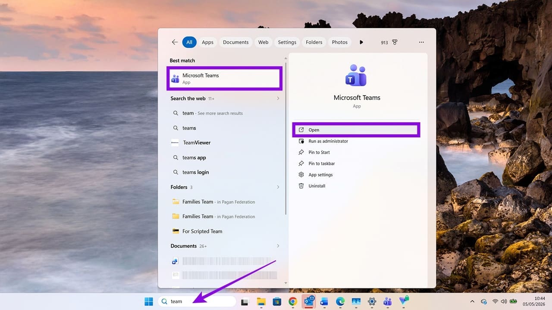
Task: Click the volume speaker tray icon
Action: point(504,301)
